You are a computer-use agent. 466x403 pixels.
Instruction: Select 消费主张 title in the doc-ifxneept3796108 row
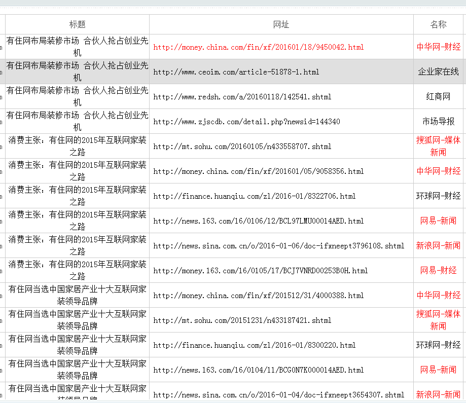point(77,245)
